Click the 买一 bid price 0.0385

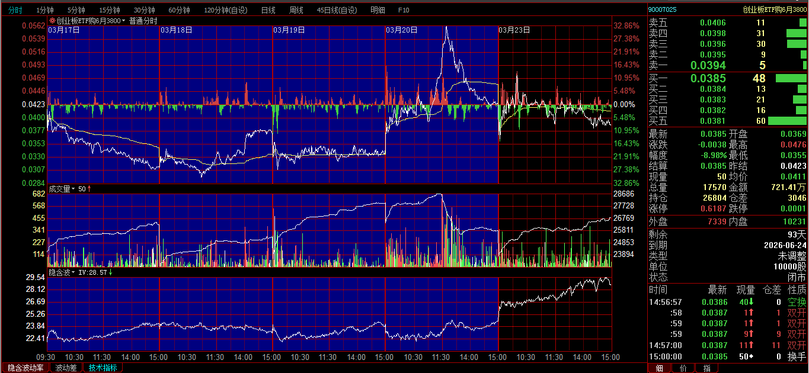[x=708, y=78]
